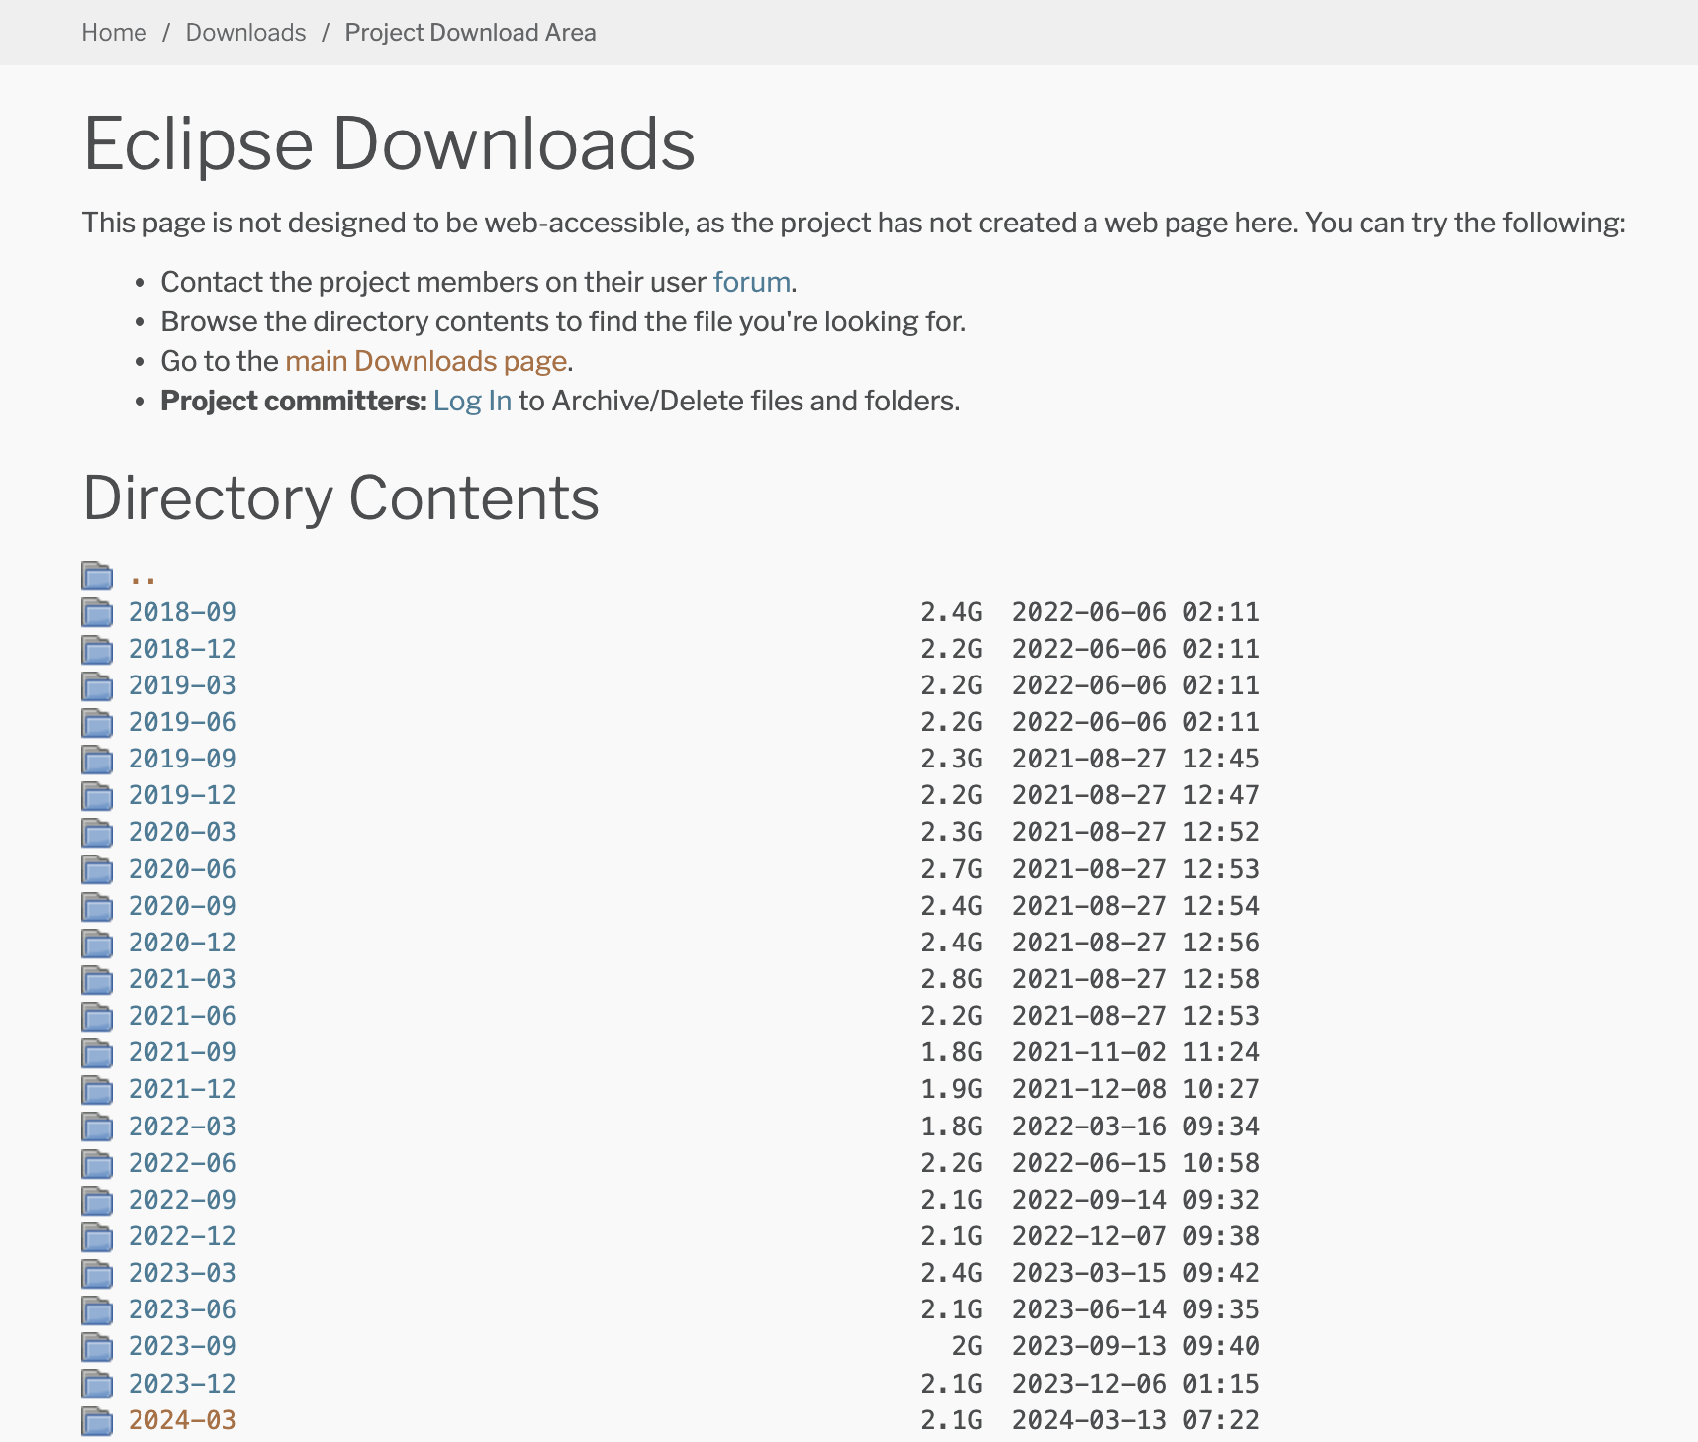Click the 2.7G size of 2020-06
This screenshot has width=1698, height=1442.
(952, 869)
